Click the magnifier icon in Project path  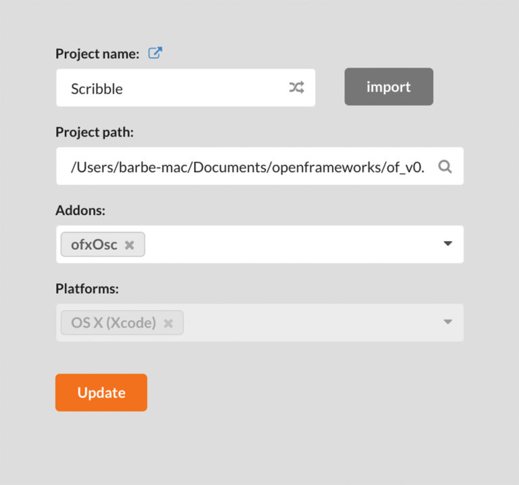445,166
